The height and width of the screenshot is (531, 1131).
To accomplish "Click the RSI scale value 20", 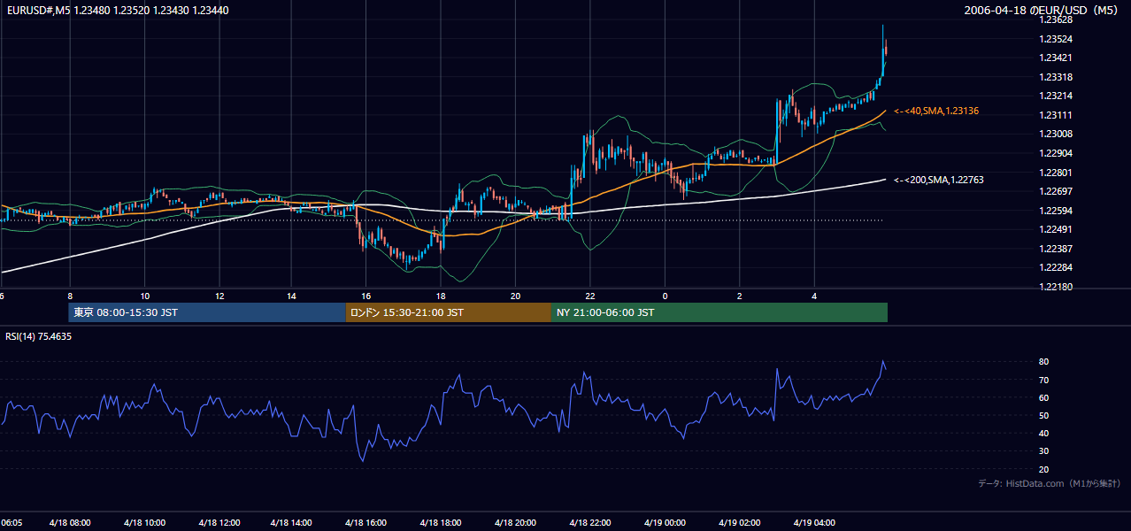I will 1044,469.
